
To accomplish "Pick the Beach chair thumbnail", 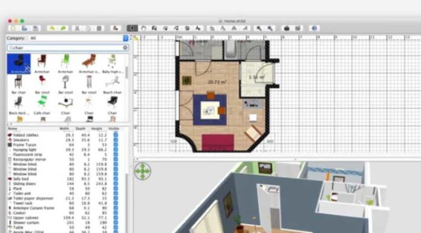I will 113,84.
